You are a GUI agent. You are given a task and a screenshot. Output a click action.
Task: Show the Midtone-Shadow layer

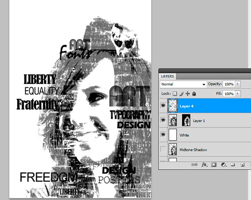point(163,149)
